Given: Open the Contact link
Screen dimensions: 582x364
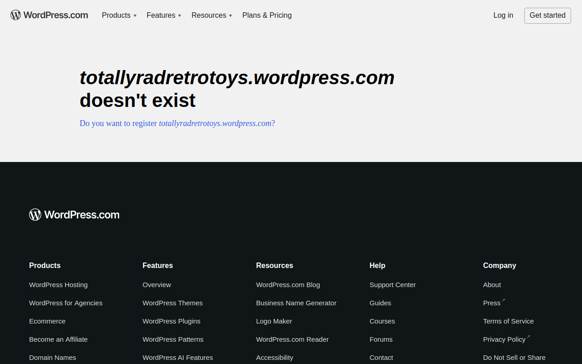Looking at the screenshot, I should 381,358.
